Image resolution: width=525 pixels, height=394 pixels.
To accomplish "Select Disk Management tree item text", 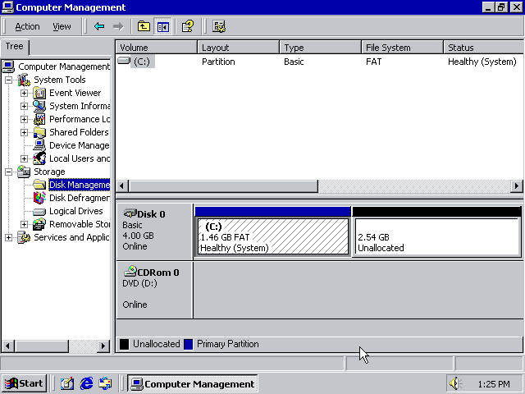I will (x=80, y=185).
